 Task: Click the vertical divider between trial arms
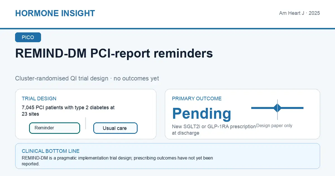coord(85,123)
